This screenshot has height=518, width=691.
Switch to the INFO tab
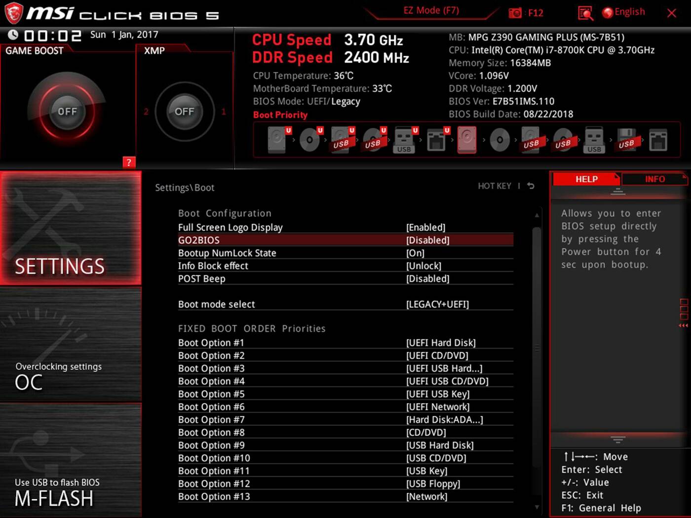point(654,179)
